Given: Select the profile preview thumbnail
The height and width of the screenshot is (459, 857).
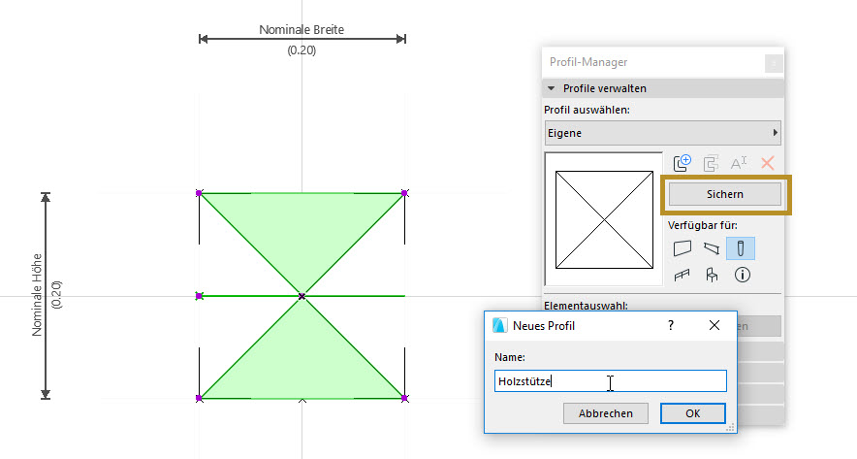Looking at the screenshot, I should point(604,219).
